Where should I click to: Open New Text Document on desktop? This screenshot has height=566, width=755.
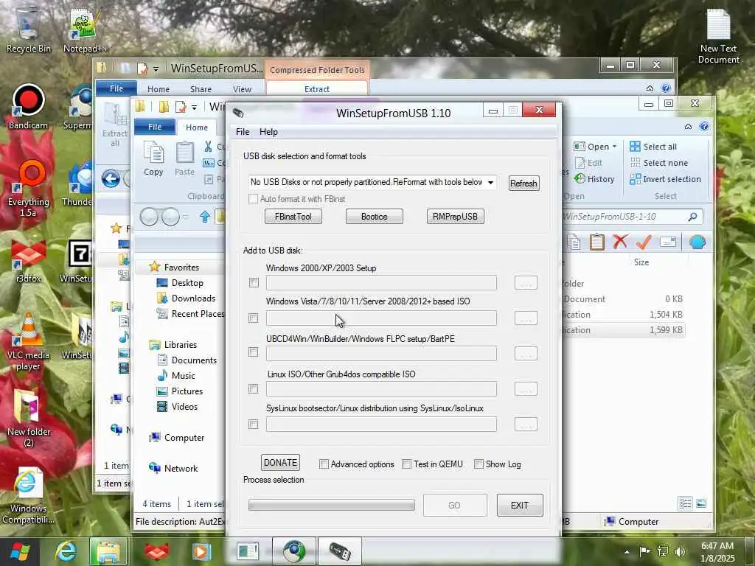pyautogui.click(x=718, y=36)
